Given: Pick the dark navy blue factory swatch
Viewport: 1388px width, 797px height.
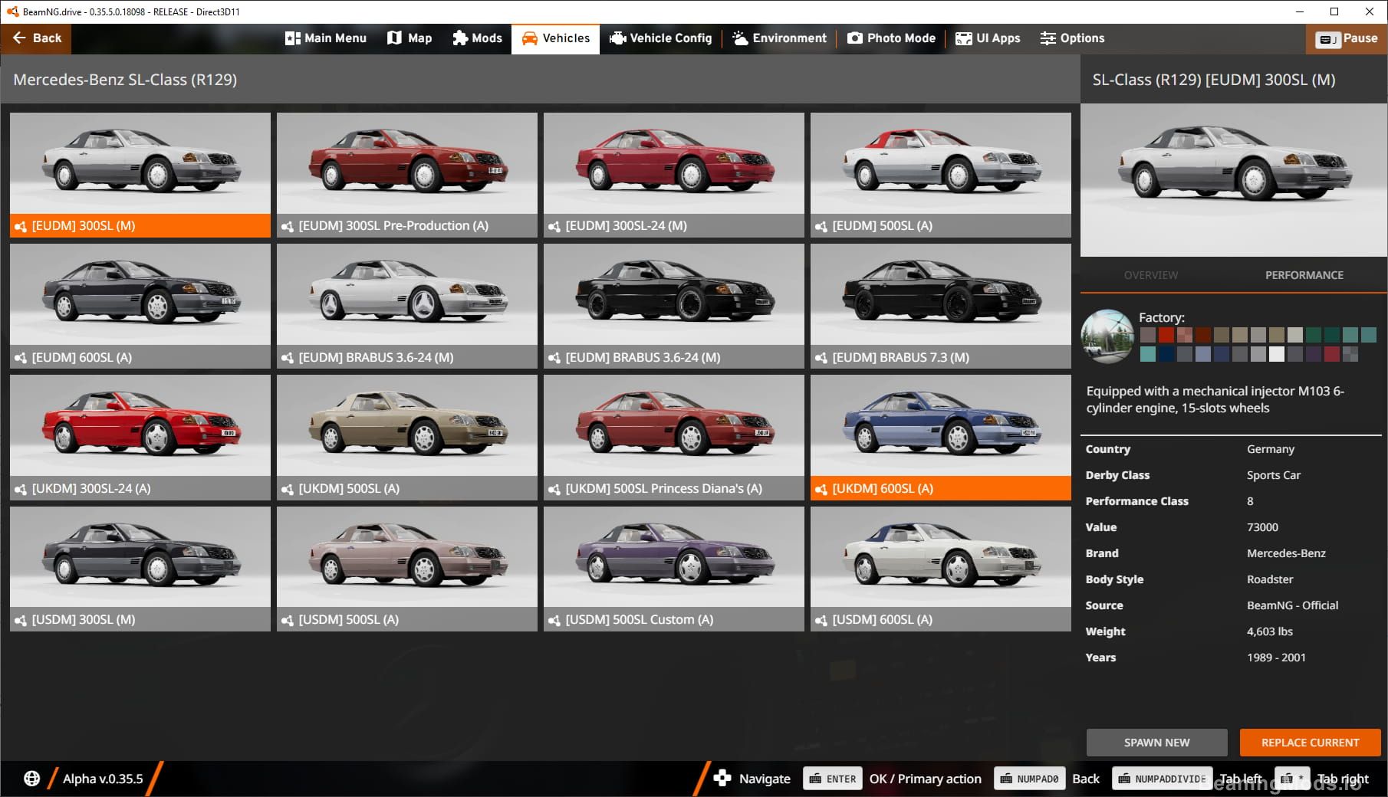Looking at the screenshot, I should [x=1166, y=354].
